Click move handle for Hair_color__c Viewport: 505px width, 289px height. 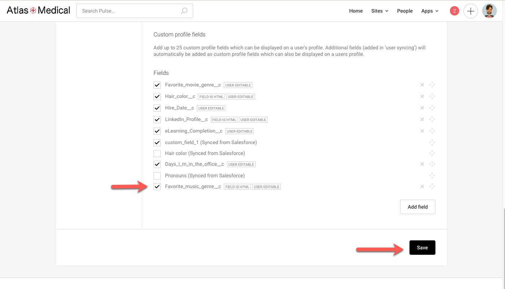coord(432,97)
